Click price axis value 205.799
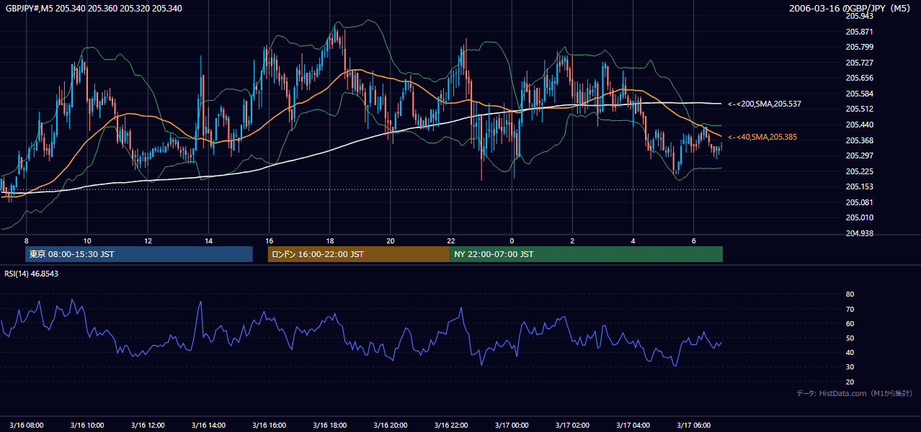 click(x=859, y=47)
